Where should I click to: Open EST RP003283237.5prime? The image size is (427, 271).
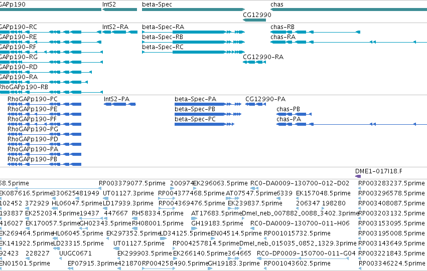[391, 183]
